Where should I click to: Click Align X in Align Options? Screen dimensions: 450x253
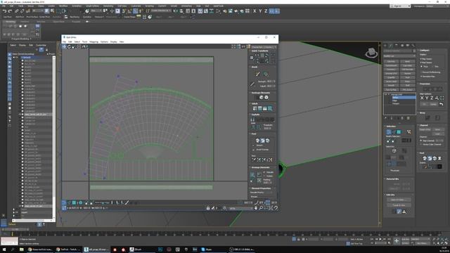click(422, 98)
